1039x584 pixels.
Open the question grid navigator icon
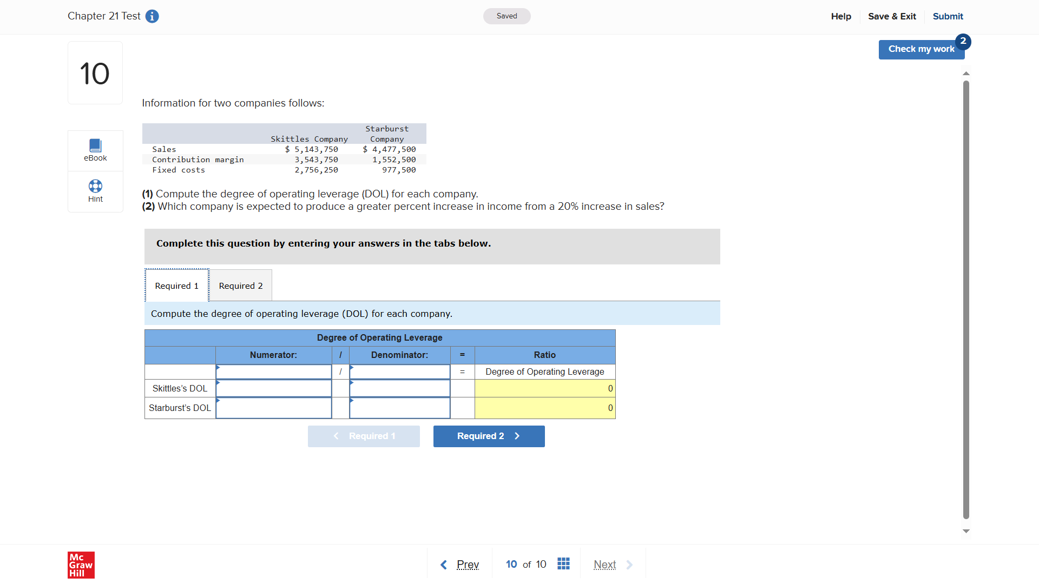[563, 564]
